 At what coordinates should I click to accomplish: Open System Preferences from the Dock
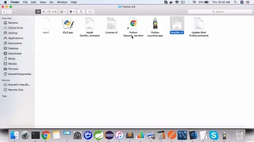[77, 135]
